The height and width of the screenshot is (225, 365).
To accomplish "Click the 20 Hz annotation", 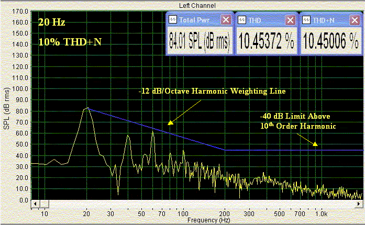I will tap(52, 22).
